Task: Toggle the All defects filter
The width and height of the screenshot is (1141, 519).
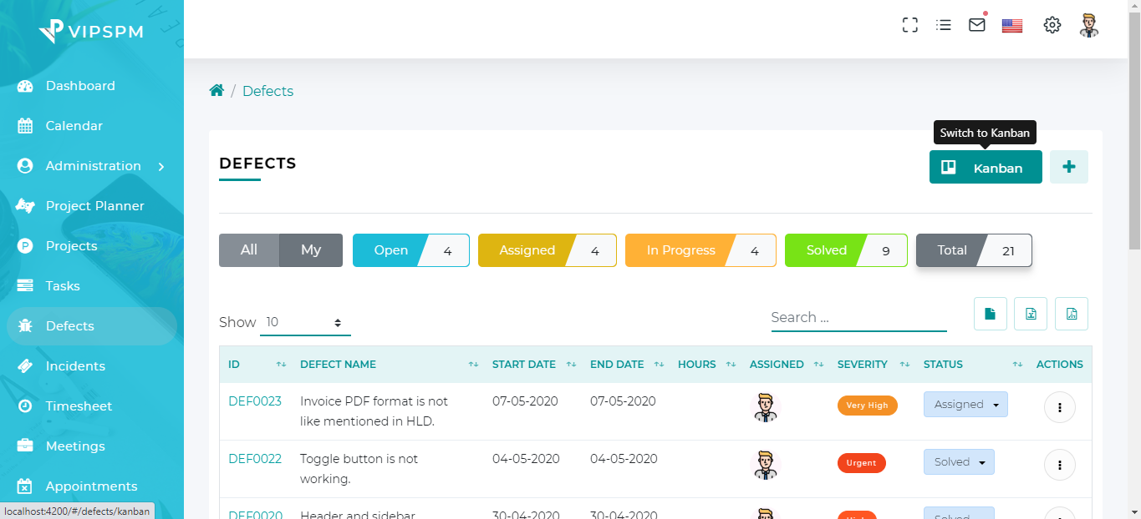Action: [249, 250]
